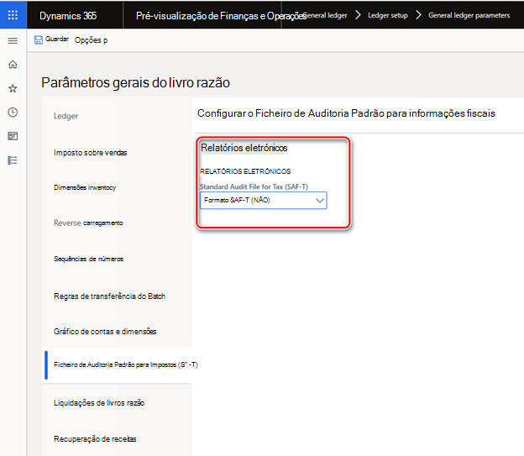
Task: Click Pré-visualização de Finanças e Operações title
Action: click(221, 16)
